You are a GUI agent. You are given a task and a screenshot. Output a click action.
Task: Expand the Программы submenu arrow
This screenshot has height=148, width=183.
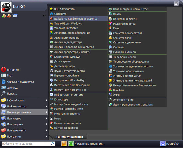tap(46, 136)
